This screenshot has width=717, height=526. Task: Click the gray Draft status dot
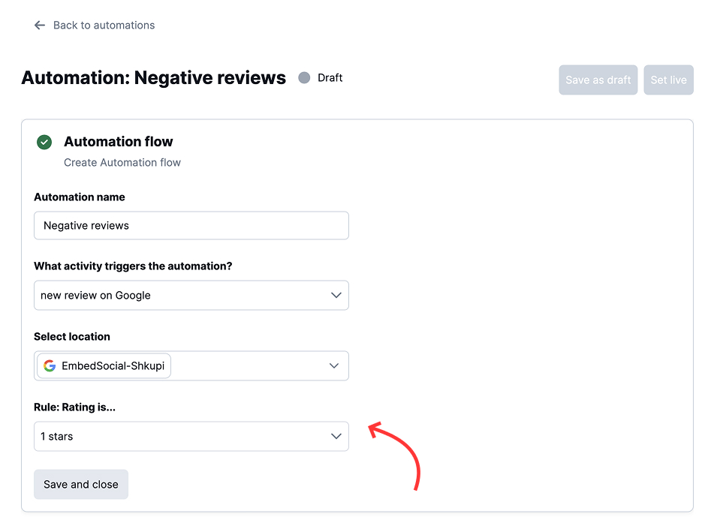(304, 78)
